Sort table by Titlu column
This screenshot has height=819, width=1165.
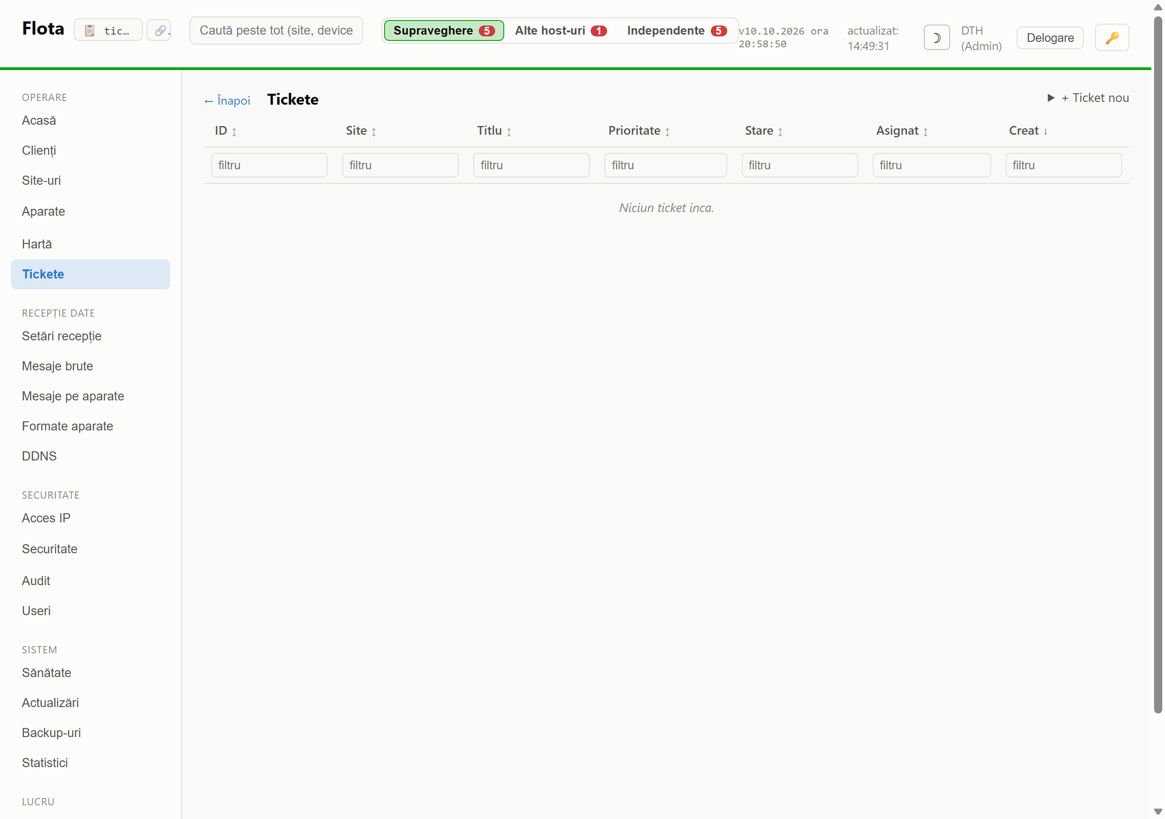point(494,131)
